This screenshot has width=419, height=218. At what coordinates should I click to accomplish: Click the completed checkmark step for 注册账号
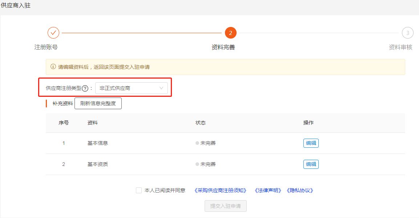pos(53,33)
